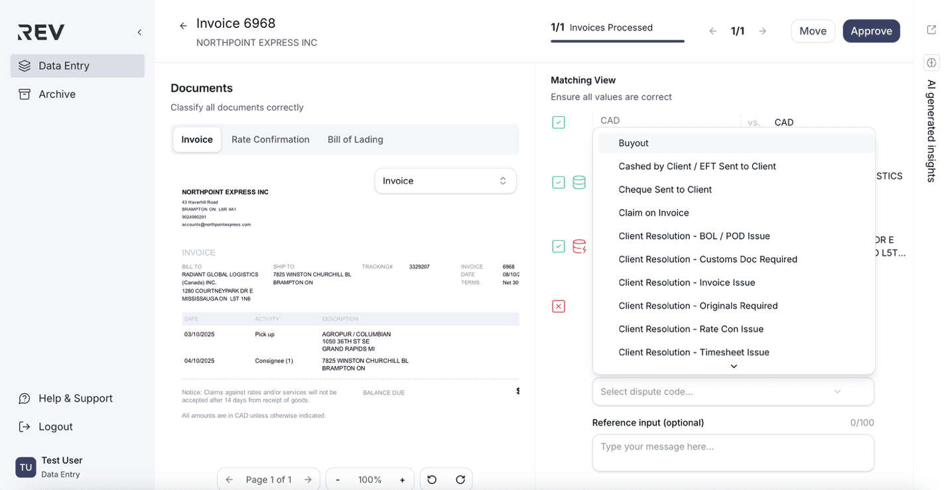Screen dimensions: 948x490
Task: Open the Invoice document type dropdown
Action: coord(445,181)
